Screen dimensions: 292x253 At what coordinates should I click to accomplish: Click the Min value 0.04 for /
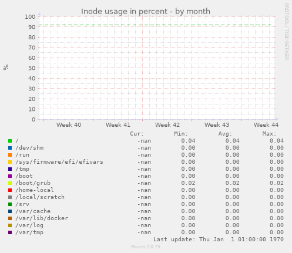tap(188, 141)
